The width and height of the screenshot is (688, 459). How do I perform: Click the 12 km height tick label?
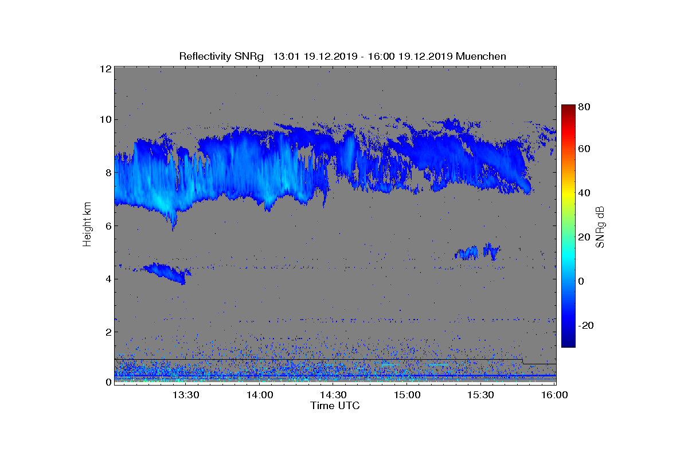[105, 69]
